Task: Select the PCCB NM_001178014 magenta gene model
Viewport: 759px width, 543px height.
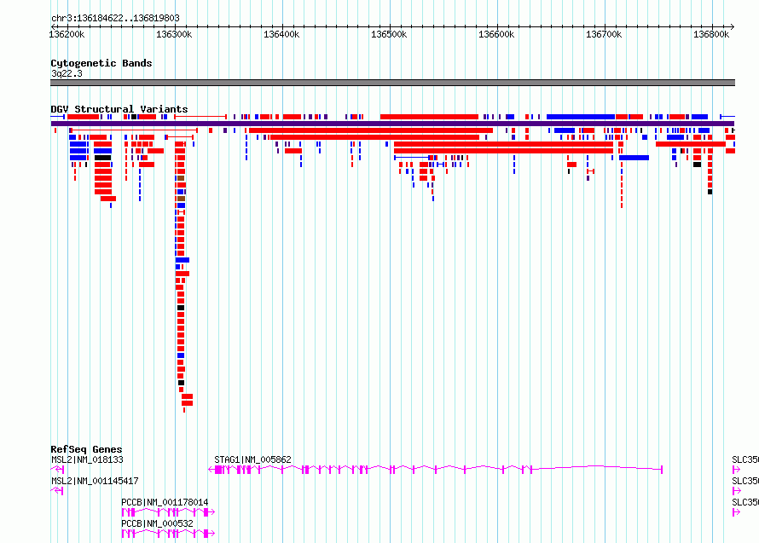Action: (168, 512)
